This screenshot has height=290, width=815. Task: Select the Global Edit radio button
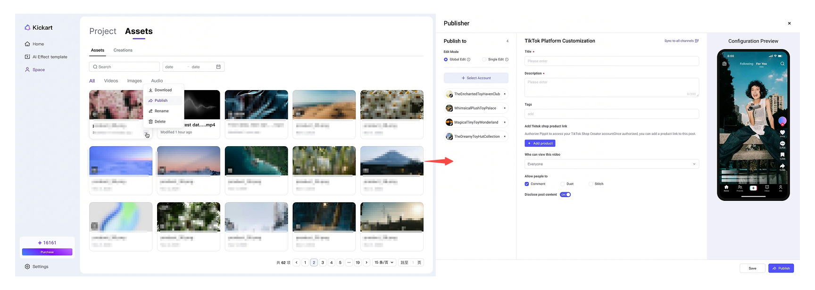pyautogui.click(x=446, y=59)
